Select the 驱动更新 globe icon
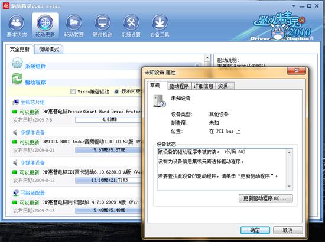 tap(45, 22)
